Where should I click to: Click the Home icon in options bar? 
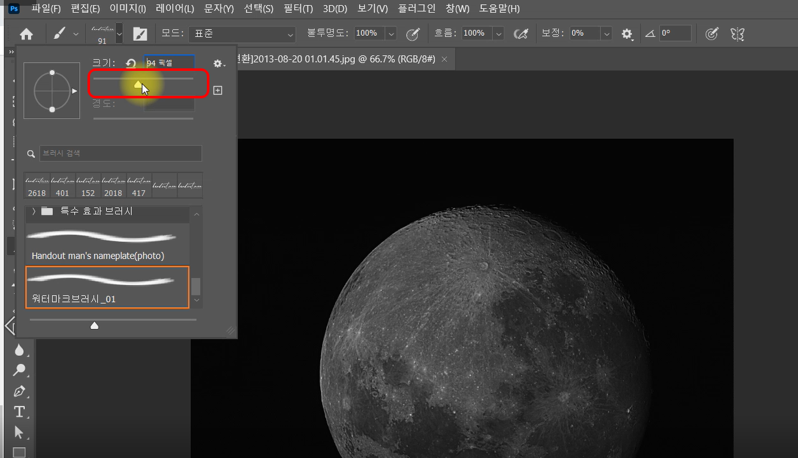pos(26,34)
